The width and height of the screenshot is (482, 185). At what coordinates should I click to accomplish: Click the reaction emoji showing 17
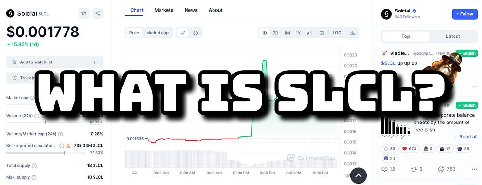[x=444, y=149]
